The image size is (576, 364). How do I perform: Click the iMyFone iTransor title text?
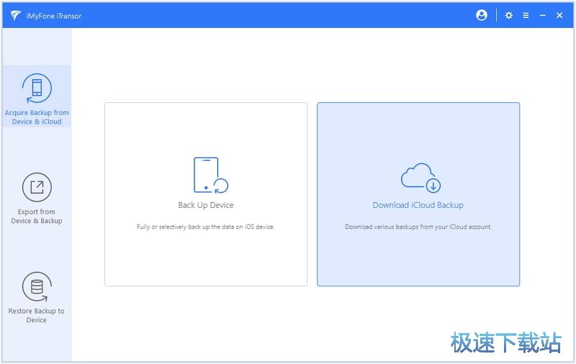point(53,16)
